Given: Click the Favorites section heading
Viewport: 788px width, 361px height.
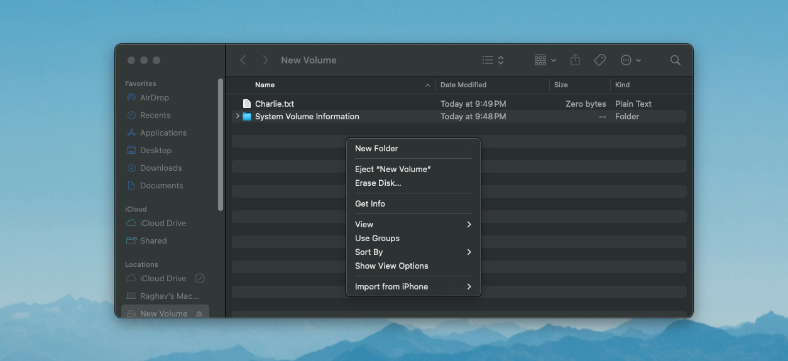Looking at the screenshot, I should [141, 84].
